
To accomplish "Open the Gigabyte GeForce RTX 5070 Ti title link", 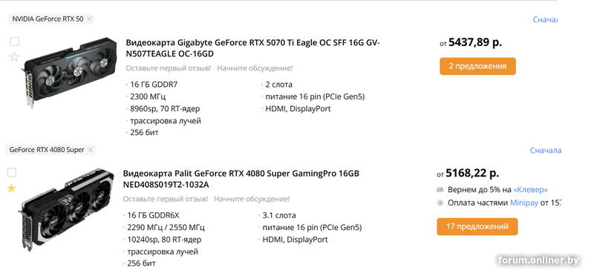I will (252, 48).
